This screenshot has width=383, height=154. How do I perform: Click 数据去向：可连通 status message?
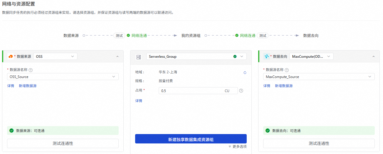319,131
